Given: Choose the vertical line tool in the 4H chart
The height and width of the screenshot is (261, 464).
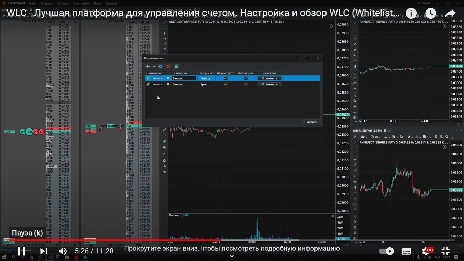Looking at the screenshot, I should point(355,154).
